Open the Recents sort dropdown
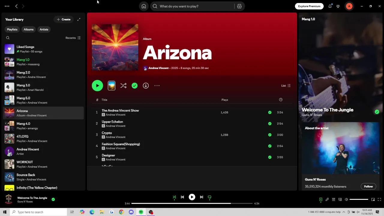 (x=73, y=38)
